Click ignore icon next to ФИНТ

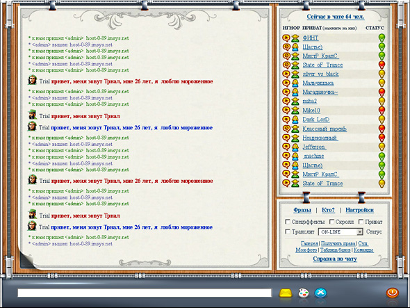(286, 38)
